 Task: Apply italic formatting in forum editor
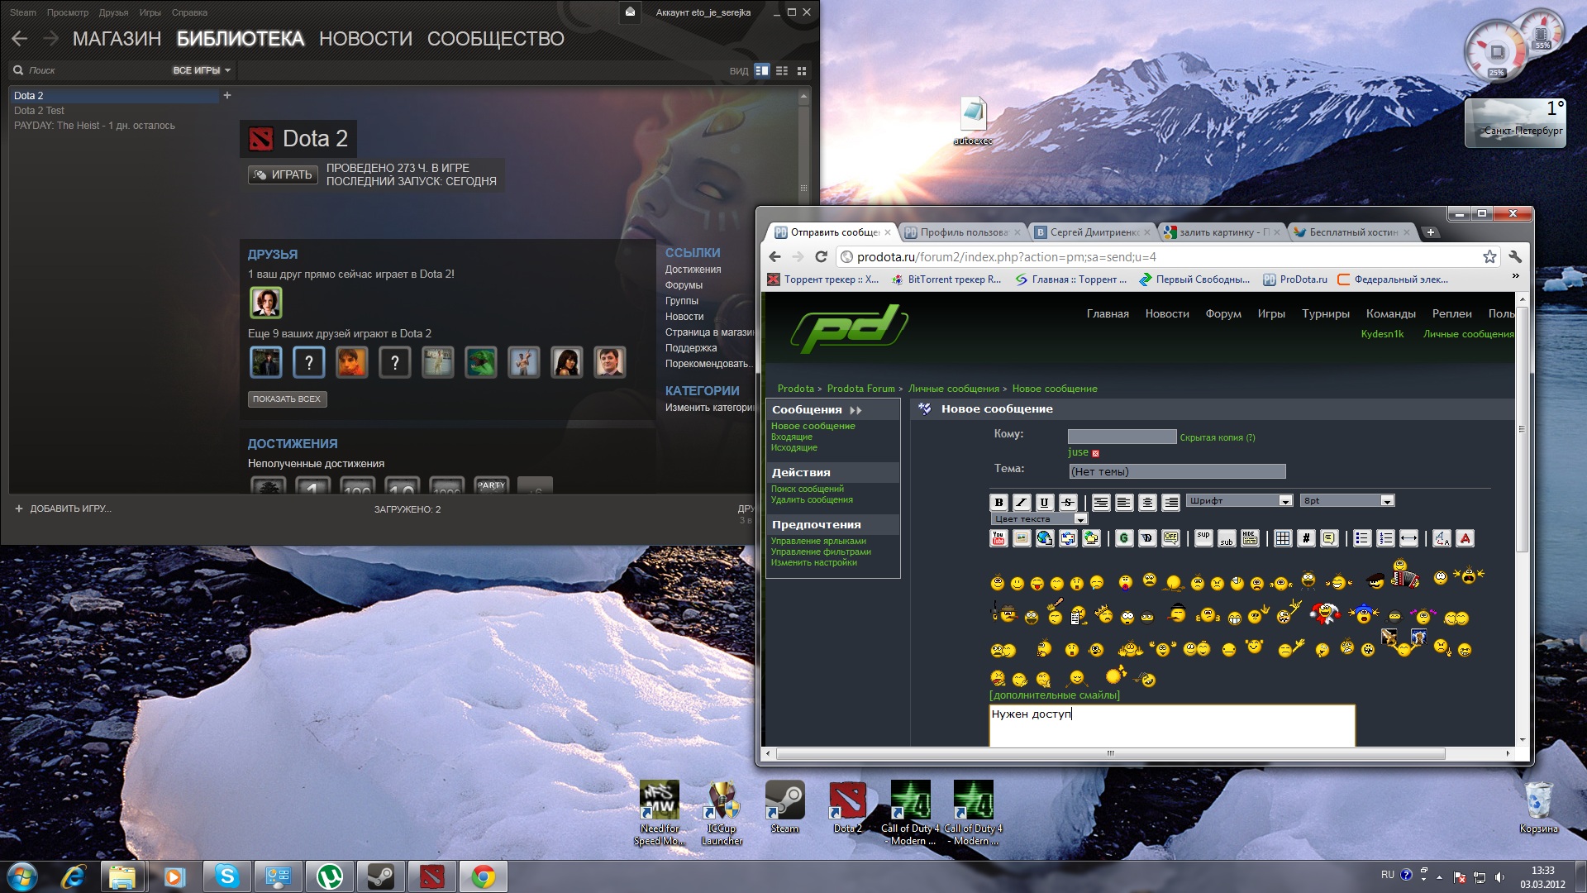[x=1022, y=502]
